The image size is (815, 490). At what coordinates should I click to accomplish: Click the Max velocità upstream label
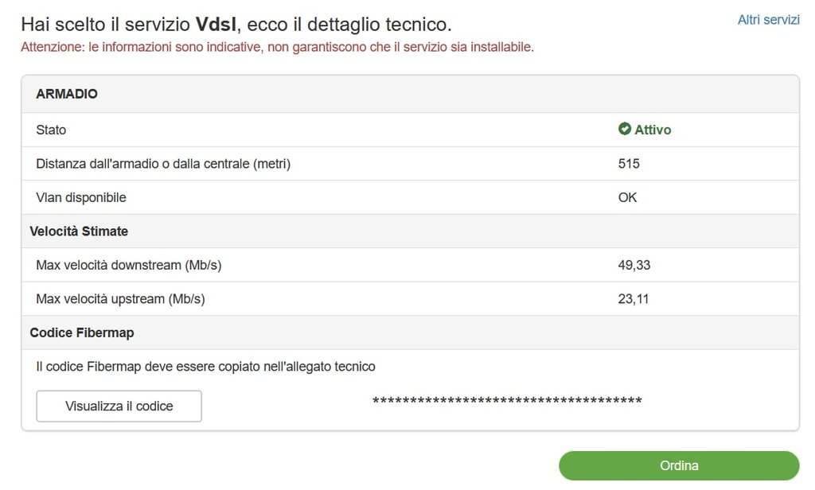[120, 299]
